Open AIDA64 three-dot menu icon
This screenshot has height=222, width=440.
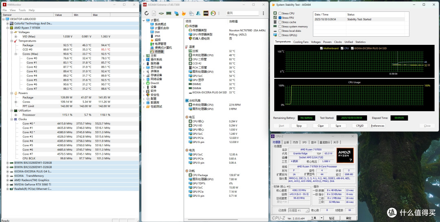point(263,13)
